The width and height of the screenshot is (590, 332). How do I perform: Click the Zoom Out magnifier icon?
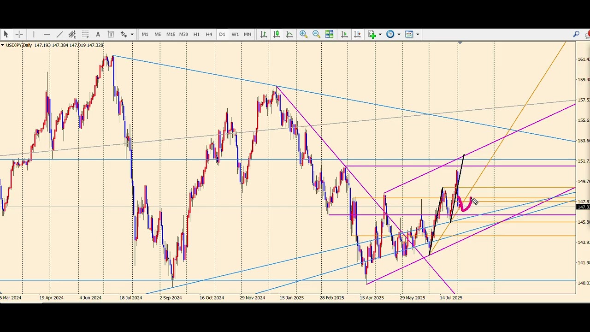click(316, 34)
